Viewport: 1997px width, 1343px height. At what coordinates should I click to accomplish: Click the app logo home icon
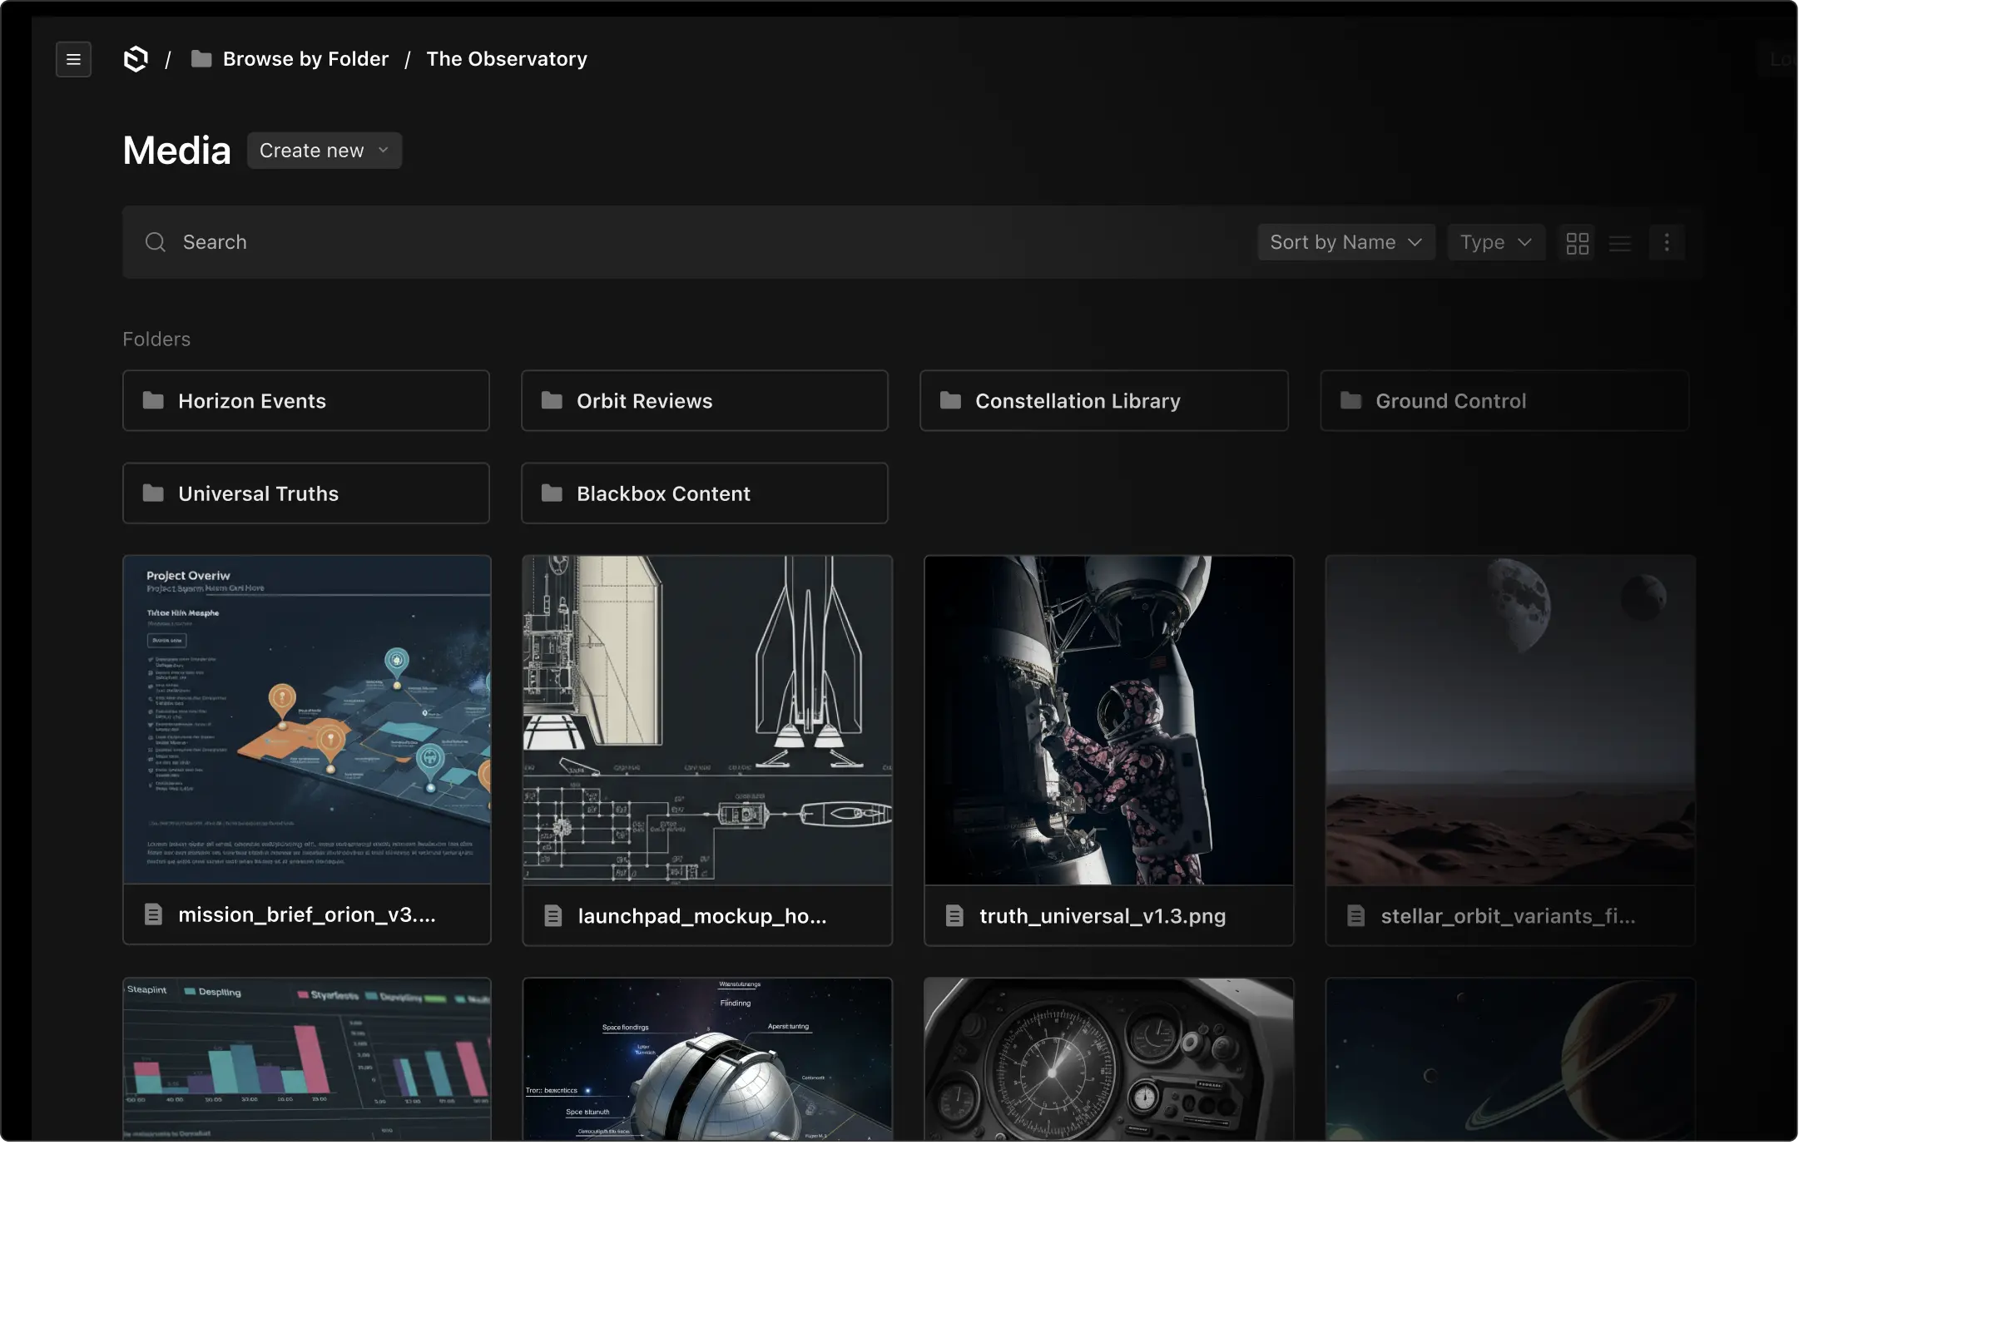[136, 59]
